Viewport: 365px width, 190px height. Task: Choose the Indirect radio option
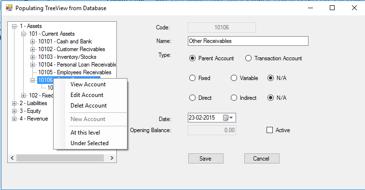(x=234, y=98)
